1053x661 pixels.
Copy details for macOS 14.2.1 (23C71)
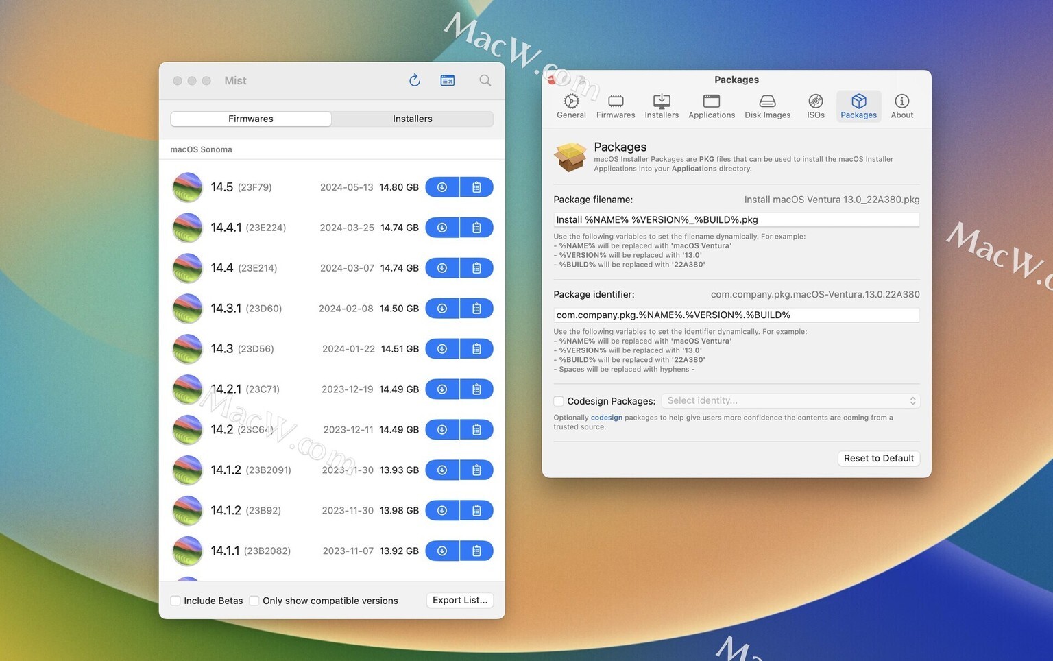click(476, 389)
